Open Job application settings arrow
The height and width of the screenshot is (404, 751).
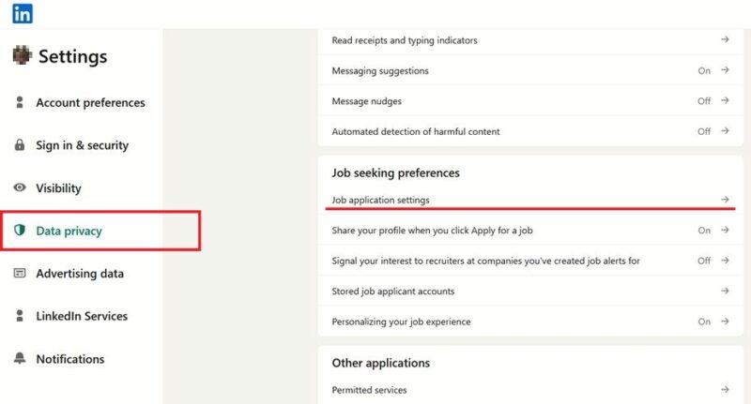(725, 200)
